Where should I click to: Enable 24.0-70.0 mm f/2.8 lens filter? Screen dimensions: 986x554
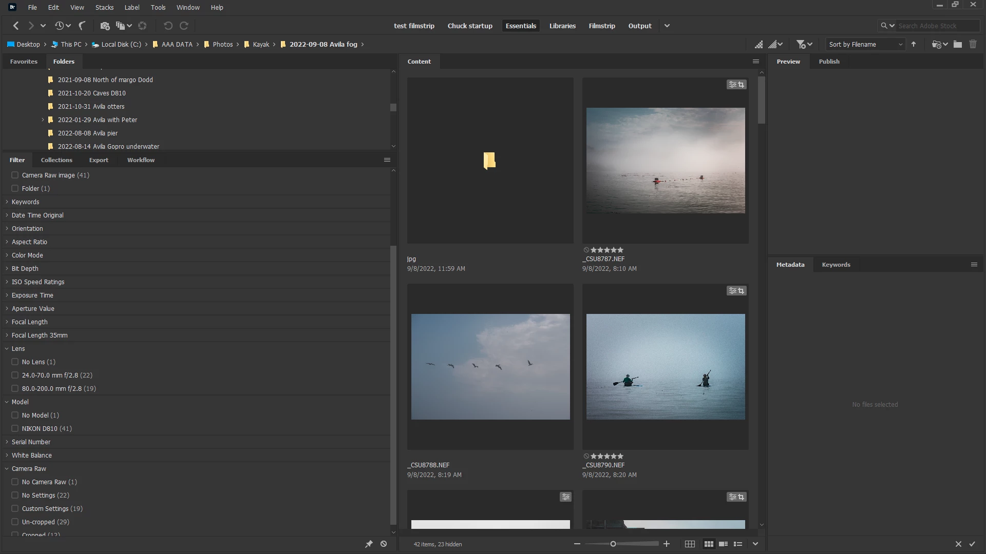pos(15,375)
